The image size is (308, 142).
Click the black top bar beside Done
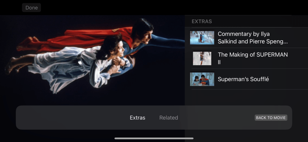pyautogui.click(x=173, y=8)
